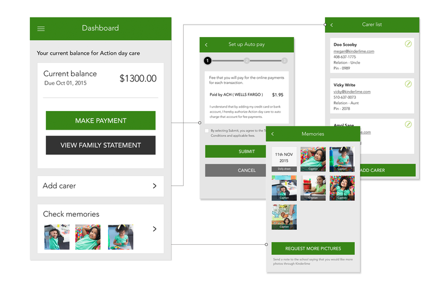Click the ADD CARER button

(388, 170)
